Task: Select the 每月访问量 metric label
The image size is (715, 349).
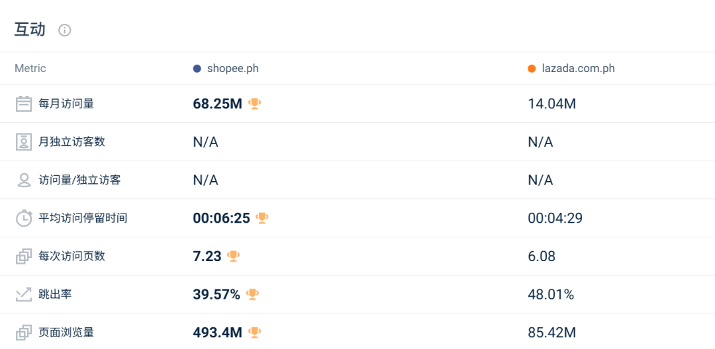Action: (x=66, y=104)
